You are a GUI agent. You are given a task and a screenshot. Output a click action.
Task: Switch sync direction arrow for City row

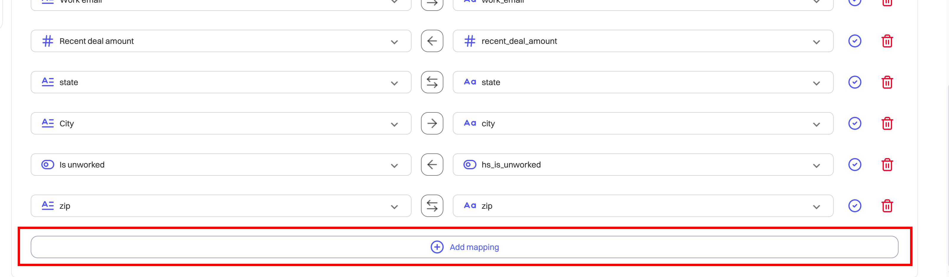click(432, 123)
